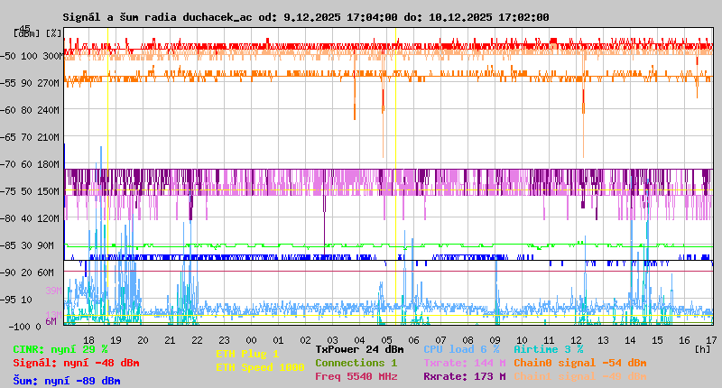Select the Freq 5540 MHz label
Viewport: 722px width, 388px height.
[x=356, y=376]
